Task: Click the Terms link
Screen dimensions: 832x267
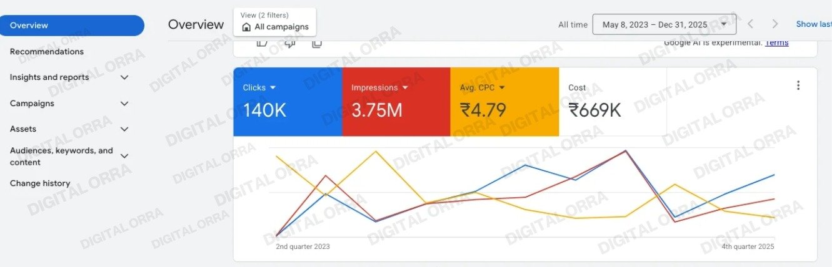Action: coord(776,42)
